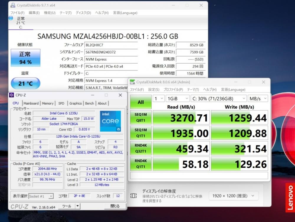Image resolution: width=295 pixels, height=222 pixels.
Task: Click the CrystalDiskMark app icon in title bar
Action: 132,82
